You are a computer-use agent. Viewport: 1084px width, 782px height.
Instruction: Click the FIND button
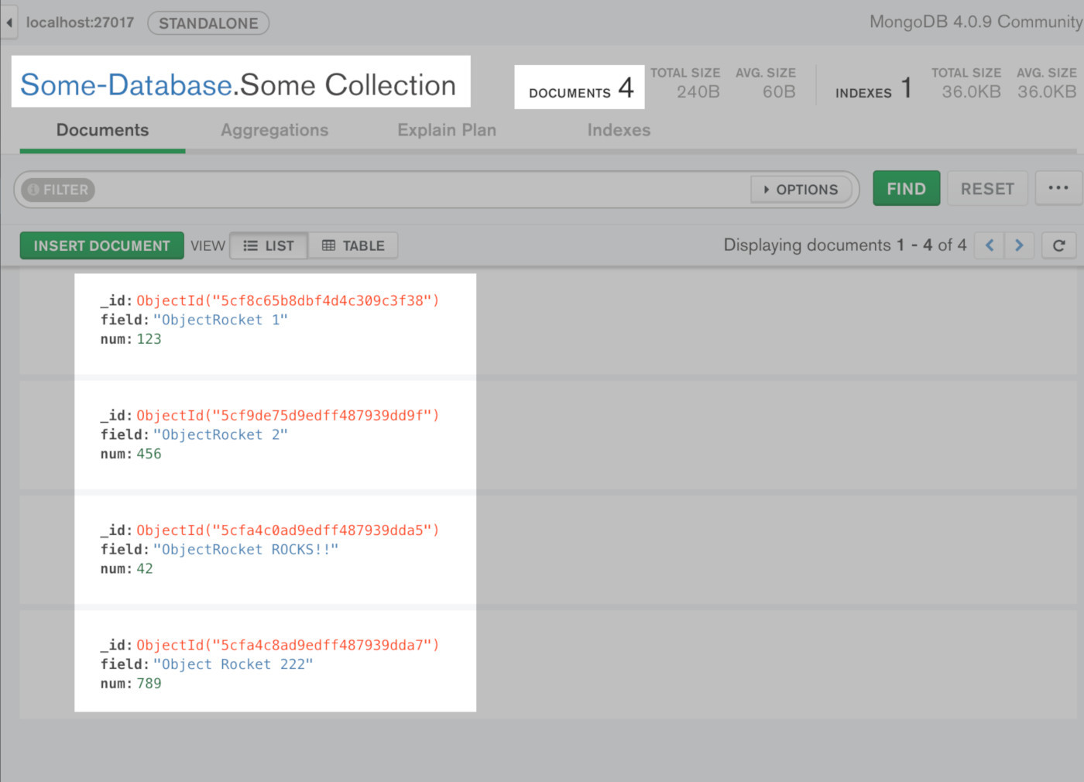tap(906, 188)
